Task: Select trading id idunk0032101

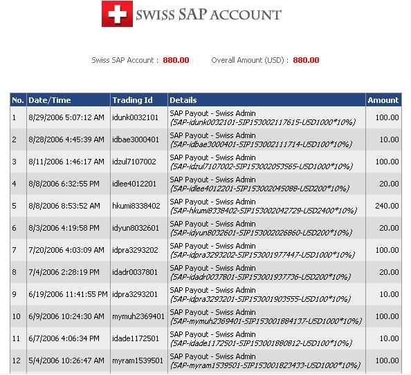Action: (x=135, y=117)
